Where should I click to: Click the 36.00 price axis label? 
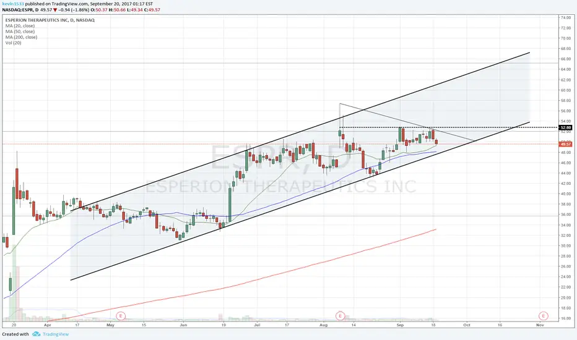click(566, 215)
